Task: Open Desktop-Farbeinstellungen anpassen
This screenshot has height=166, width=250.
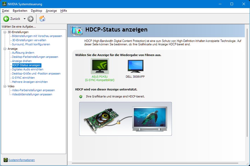Action: click(x=35, y=57)
